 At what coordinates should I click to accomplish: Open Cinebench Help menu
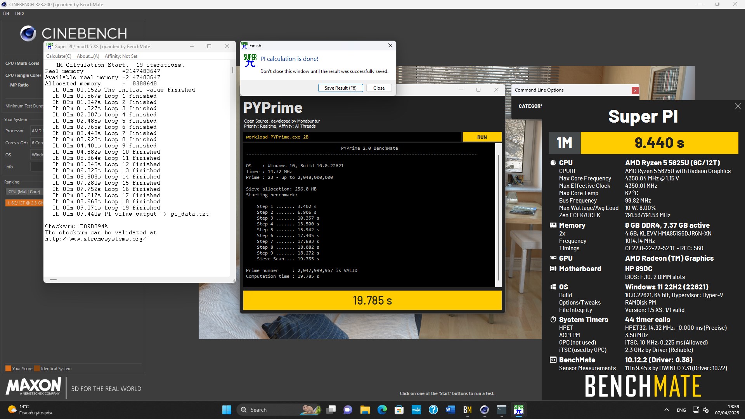(x=19, y=13)
